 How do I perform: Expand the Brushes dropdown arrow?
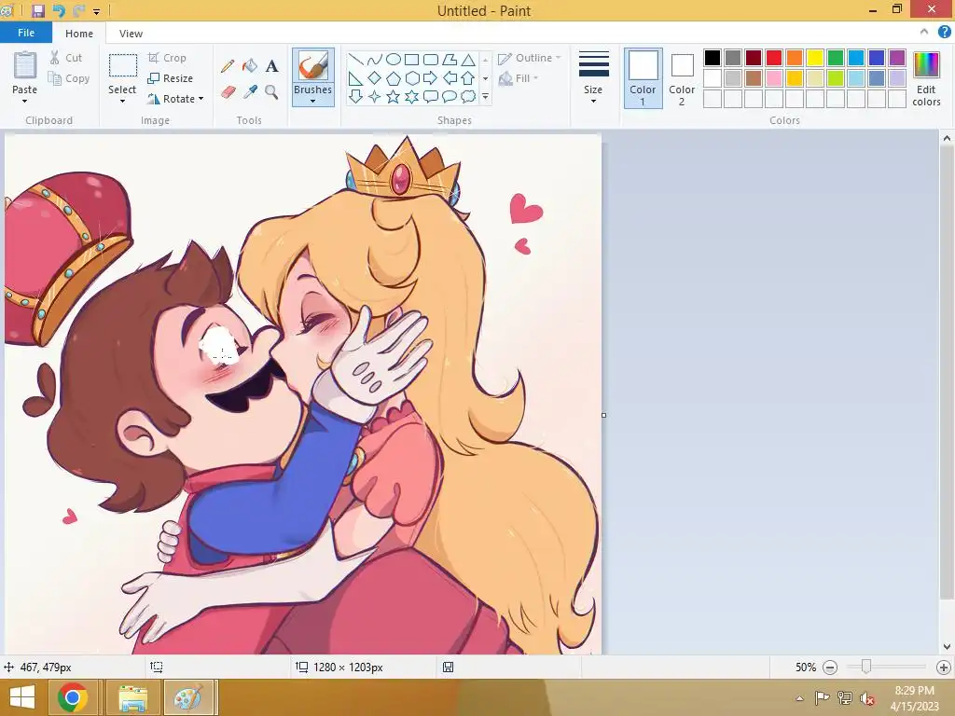point(313,101)
